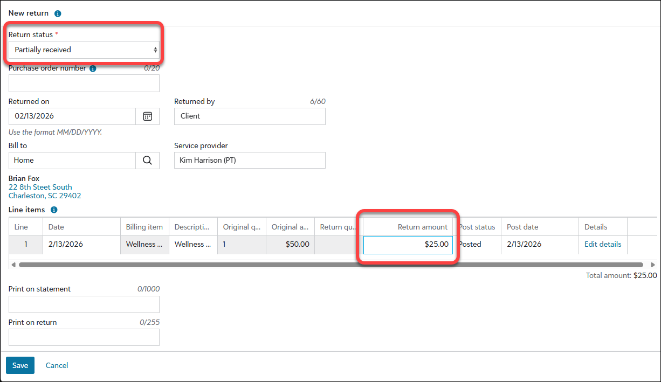Click the Returned by text field
The height and width of the screenshot is (382, 661).
coord(250,116)
